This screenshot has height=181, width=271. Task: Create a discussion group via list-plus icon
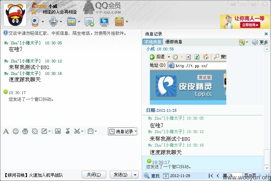[x=89, y=22]
